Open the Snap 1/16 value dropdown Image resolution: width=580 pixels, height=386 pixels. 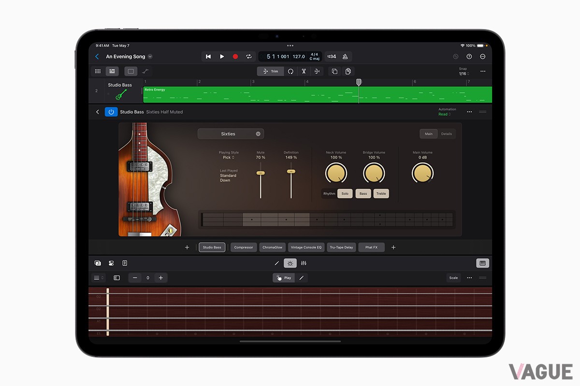[x=463, y=73]
